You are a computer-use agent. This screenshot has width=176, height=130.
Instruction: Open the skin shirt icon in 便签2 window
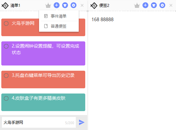[x=154, y=5]
